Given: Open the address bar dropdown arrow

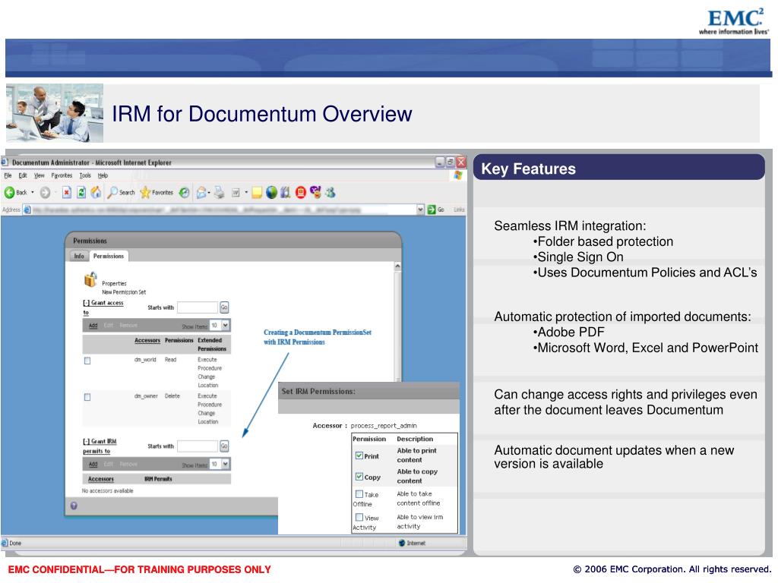Looking at the screenshot, I should coord(420,210).
